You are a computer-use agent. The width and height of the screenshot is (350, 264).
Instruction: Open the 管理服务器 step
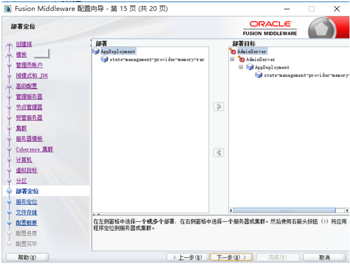(29, 97)
